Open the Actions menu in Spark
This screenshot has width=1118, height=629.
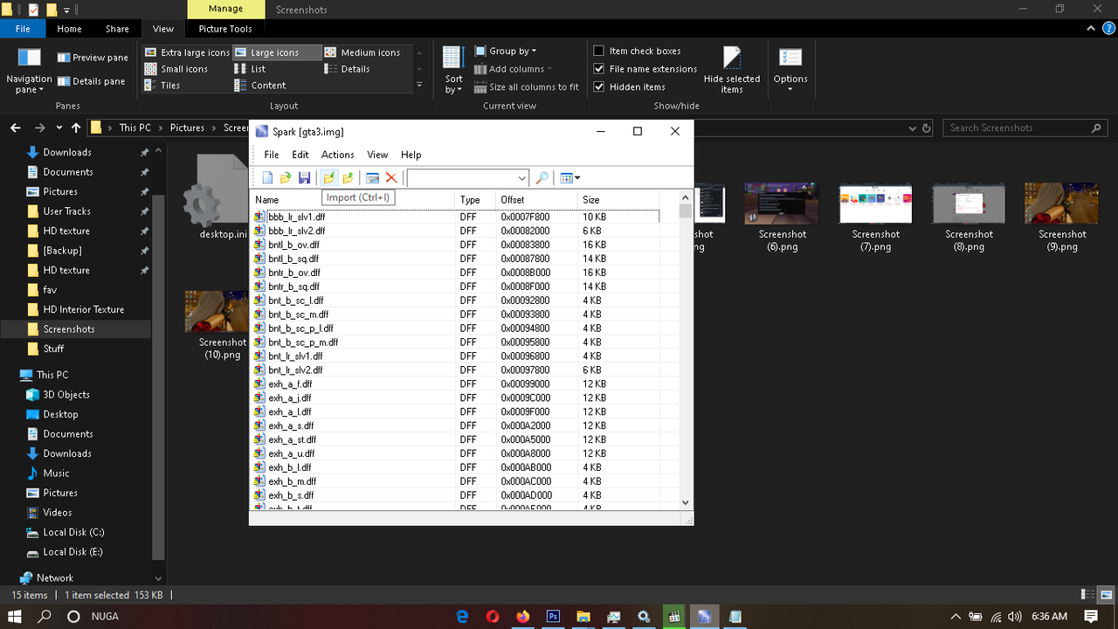pyautogui.click(x=338, y=155)
